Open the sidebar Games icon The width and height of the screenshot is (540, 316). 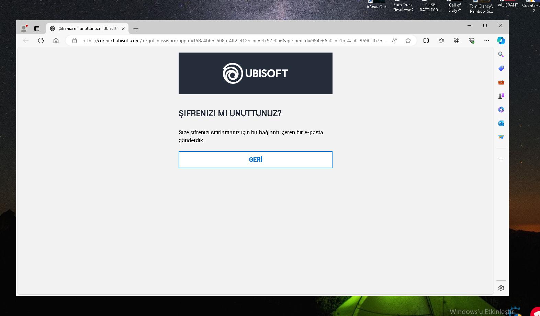[501, 96]
